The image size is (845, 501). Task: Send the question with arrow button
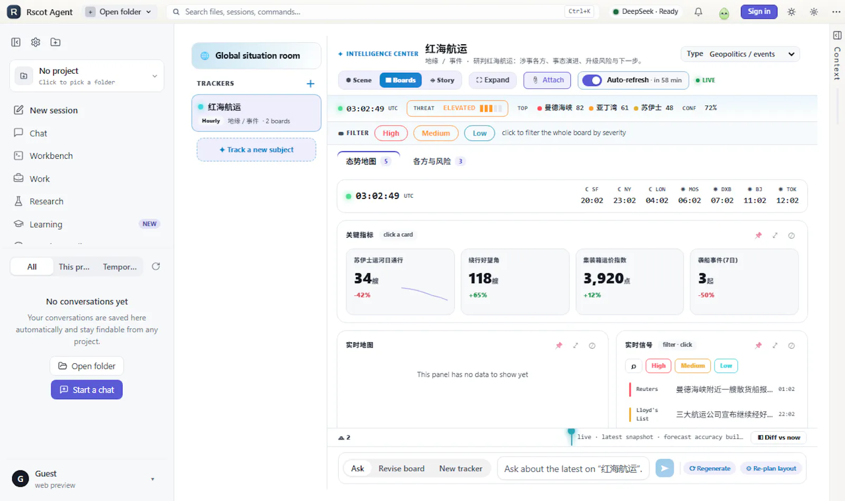point(664,468)
